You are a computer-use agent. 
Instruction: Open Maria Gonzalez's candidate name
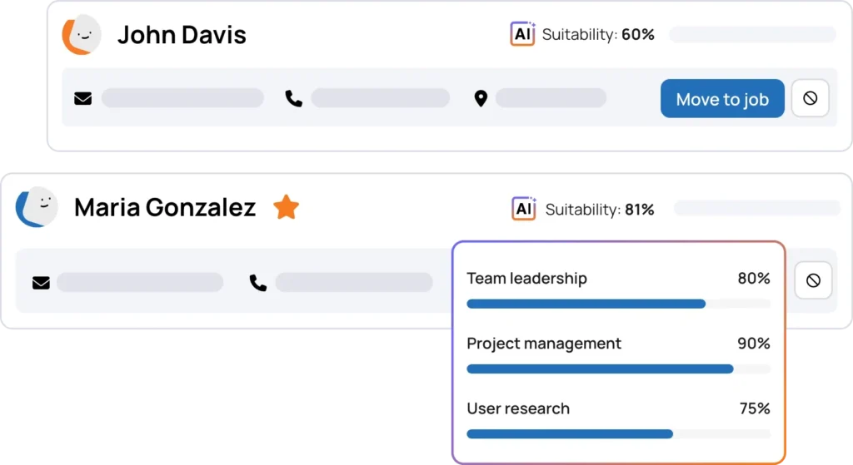tap(165, 207)
